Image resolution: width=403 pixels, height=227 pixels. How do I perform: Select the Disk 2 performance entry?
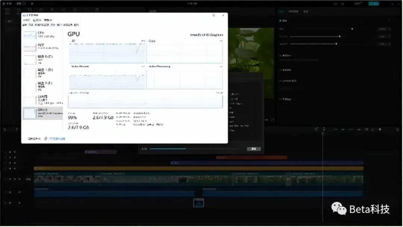pos(43,86)
